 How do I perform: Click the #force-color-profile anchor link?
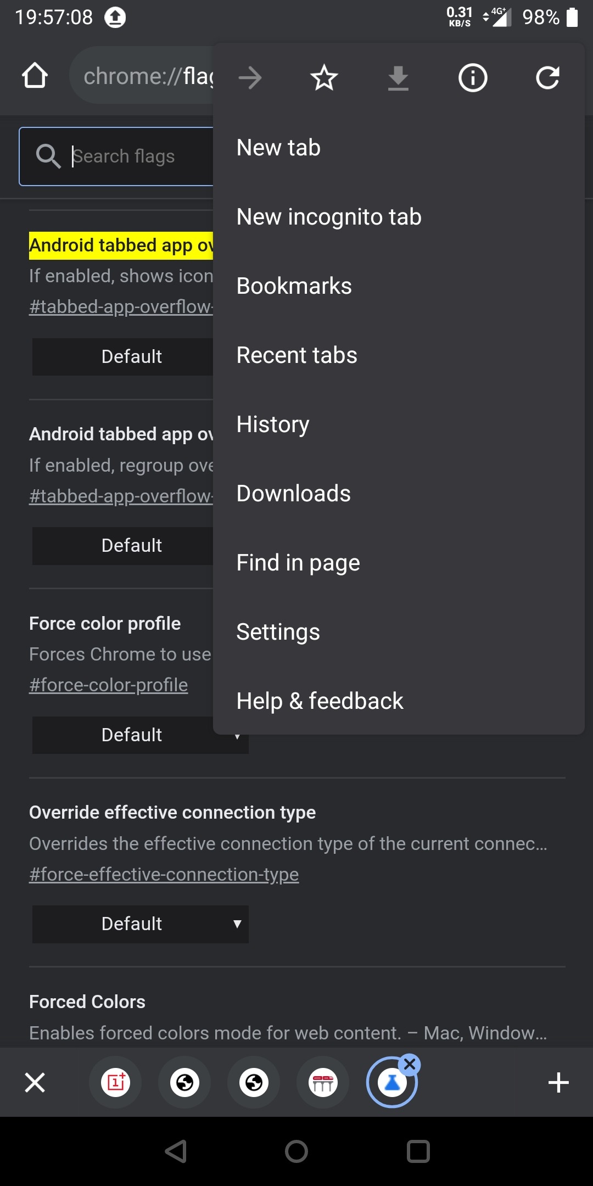coord(109,685)
